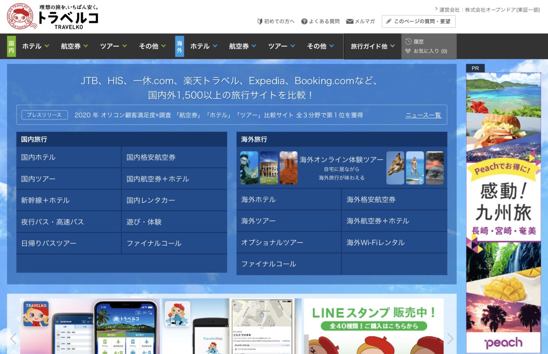Click 全40種類！ご購入はこちらから button
This screenshot has width=548, height=354.
coord(374,326)
